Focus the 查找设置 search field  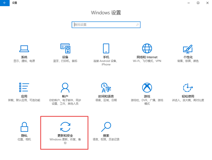tap(106, 25)
